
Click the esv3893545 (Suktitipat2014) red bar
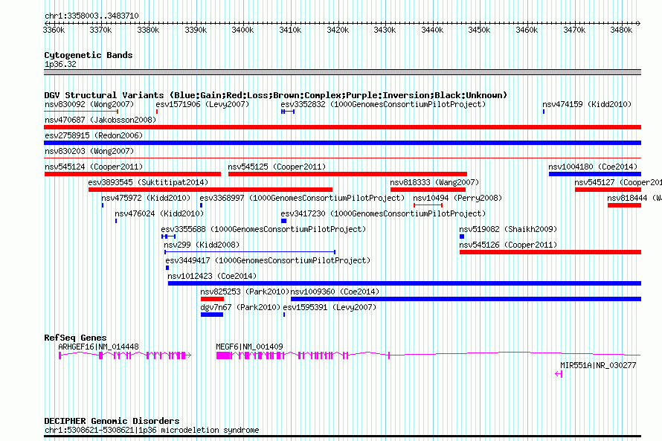click(x=211, y=190)
